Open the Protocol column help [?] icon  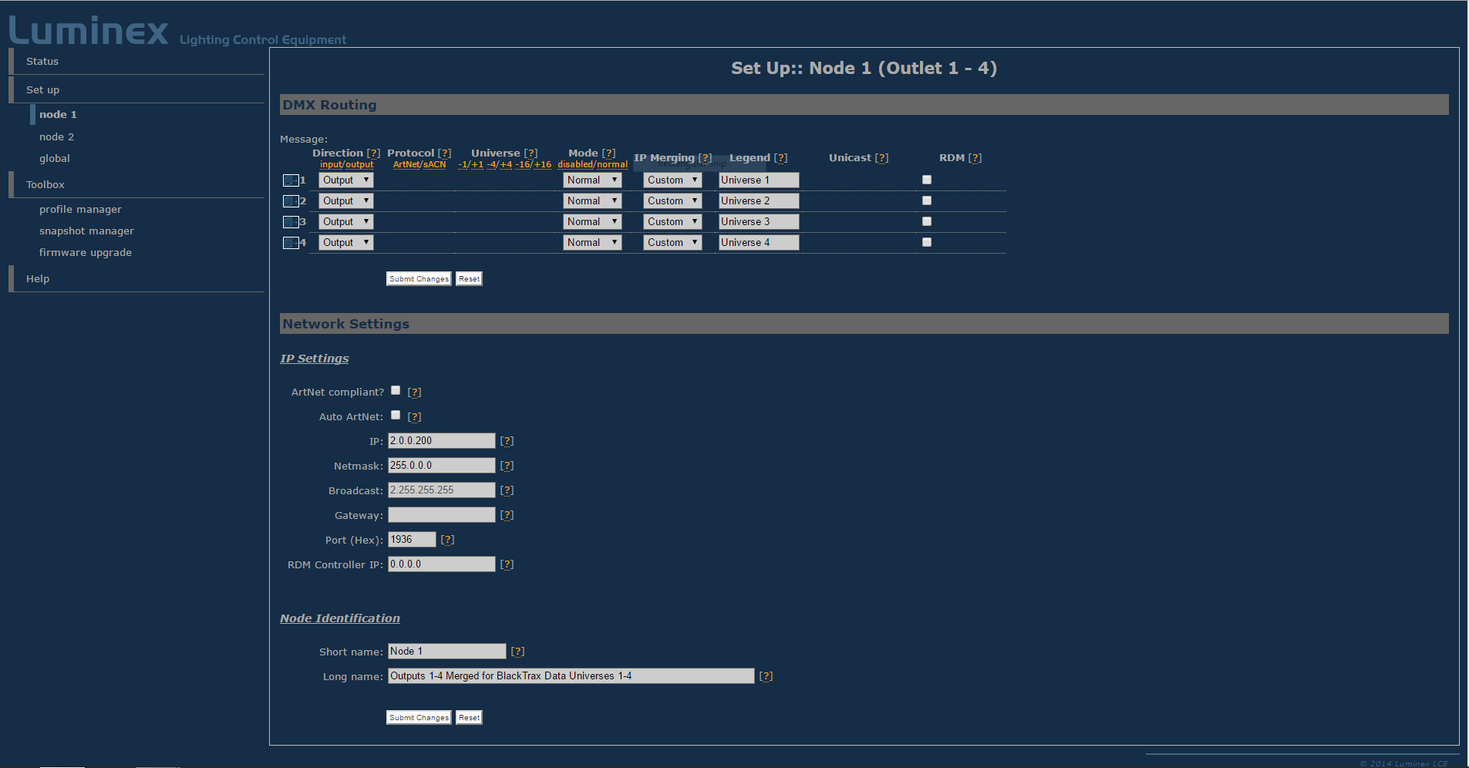[x=444, y=153]
